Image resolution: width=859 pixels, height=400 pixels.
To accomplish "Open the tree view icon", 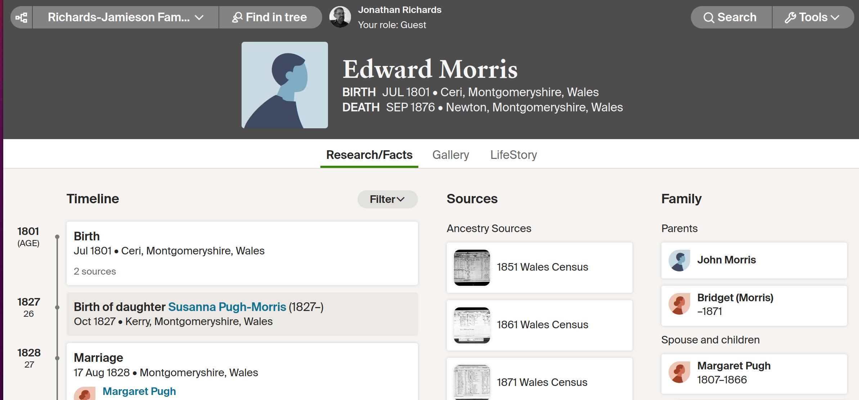I will coord(22,17).
